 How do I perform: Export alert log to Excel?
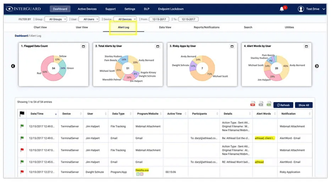(269, 104)
